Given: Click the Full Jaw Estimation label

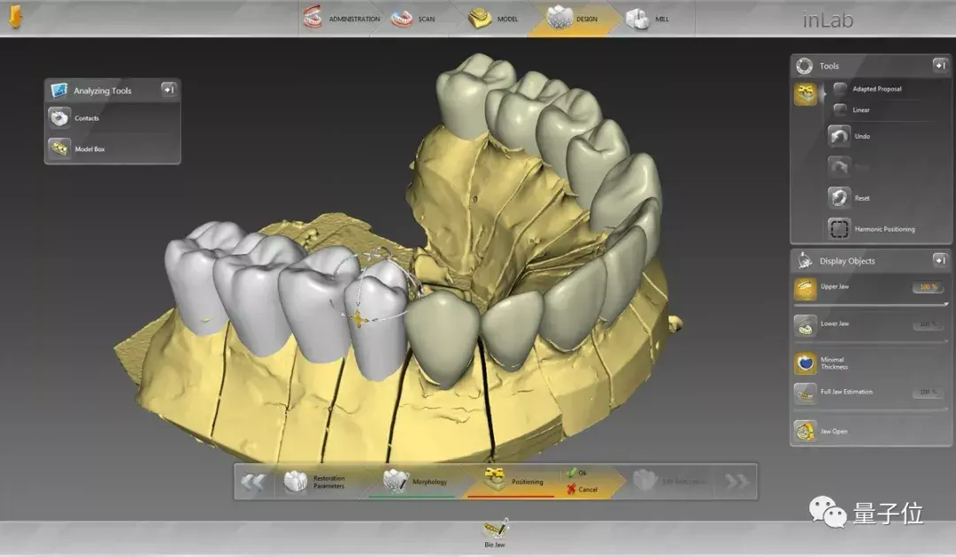Looking at the screenshot, I should pyautogui.click(x=846, y=392).
